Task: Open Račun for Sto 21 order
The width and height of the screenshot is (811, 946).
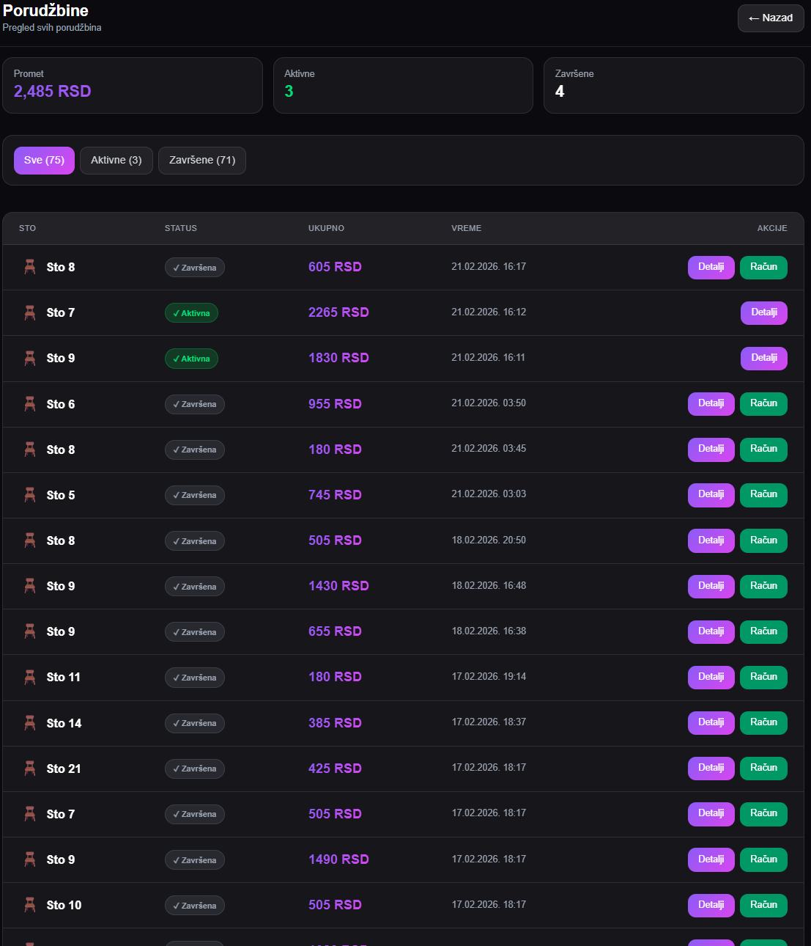Action: [763, 769]
